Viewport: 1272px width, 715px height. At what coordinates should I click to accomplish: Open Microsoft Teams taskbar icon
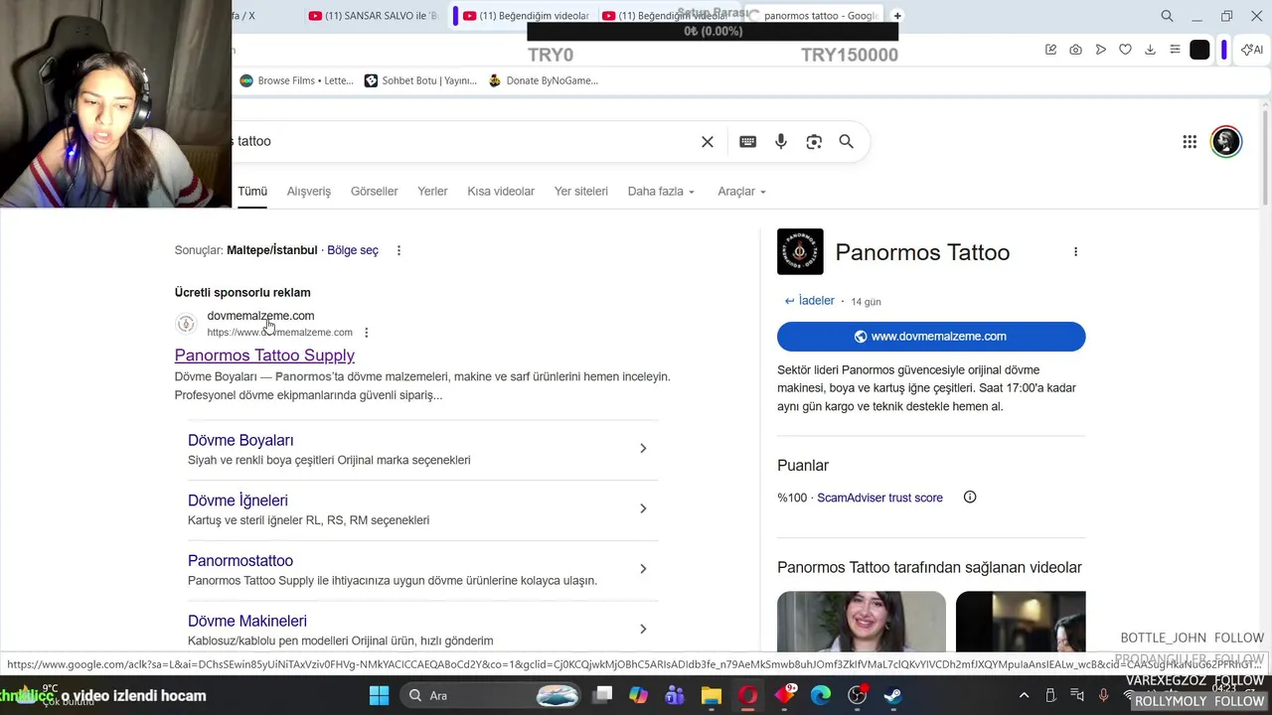675,696
